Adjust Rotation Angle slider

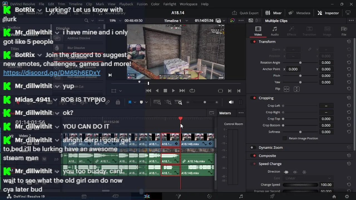[x=300, y=63]
